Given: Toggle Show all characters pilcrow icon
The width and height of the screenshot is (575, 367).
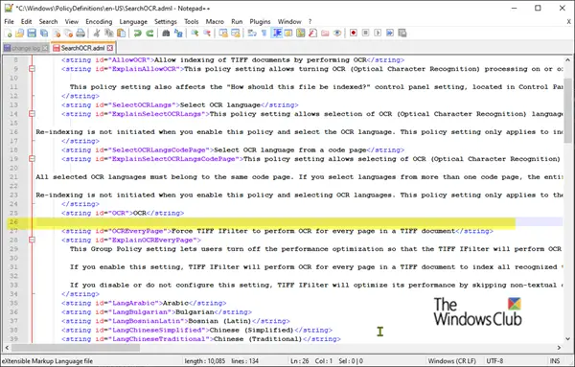Looking at the screenshot, I should pos(264,33).
